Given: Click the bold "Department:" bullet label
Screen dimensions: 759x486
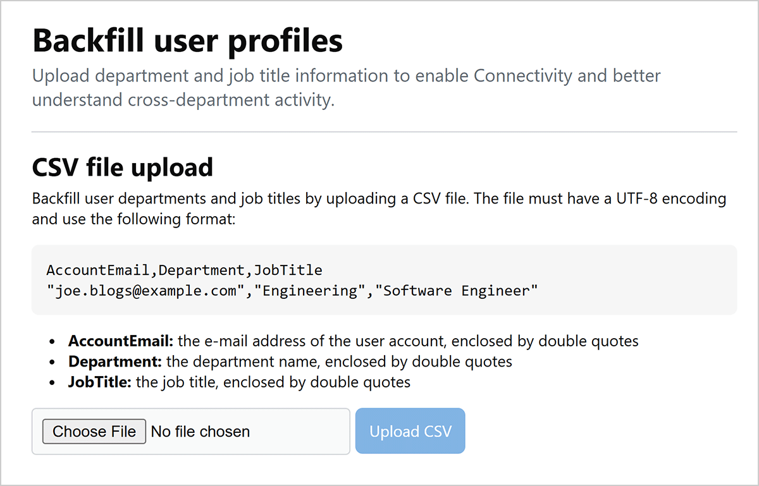Looking at the screenshot, I should coord(116,362).
